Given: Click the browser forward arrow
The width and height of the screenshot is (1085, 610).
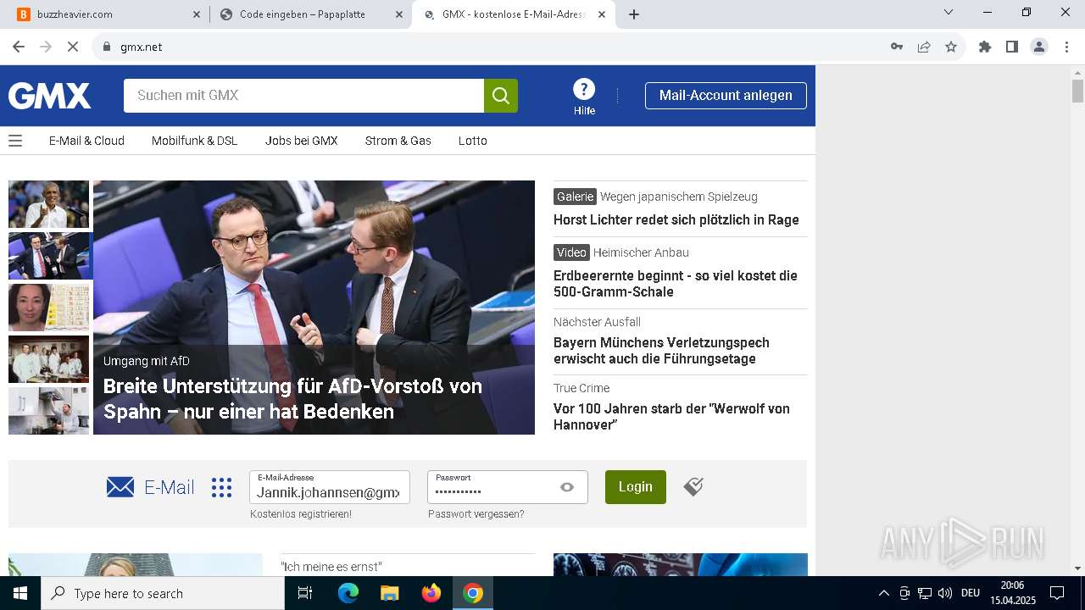Looking at the screenshot, I should tap(46, 47).
